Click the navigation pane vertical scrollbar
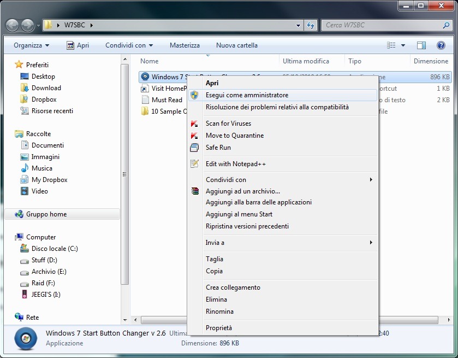The height and width of the screenshot is (358, 458). 124,174
